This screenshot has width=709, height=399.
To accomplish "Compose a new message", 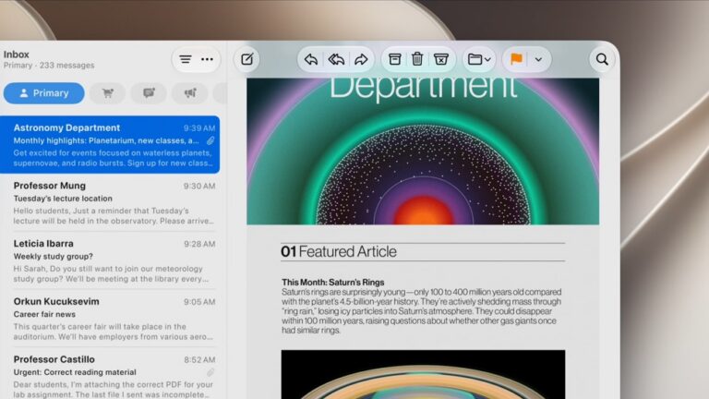I will 246,59.
